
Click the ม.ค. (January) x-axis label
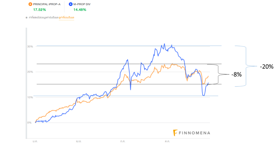click(35, 141)
